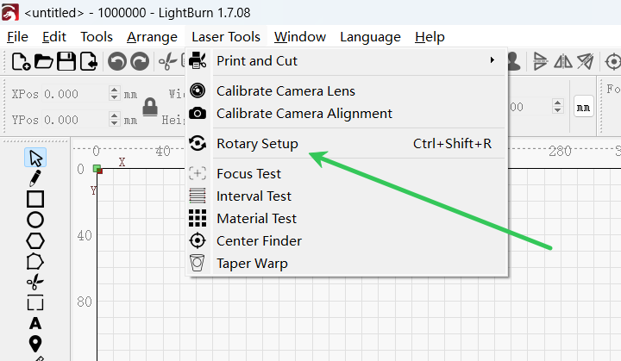
Task: Toggle the aspect ratio lock
Action: (150, 107)
